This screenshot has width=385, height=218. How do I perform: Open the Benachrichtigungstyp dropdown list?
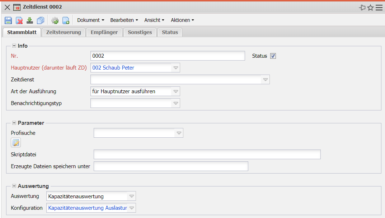tap(176, 103)
